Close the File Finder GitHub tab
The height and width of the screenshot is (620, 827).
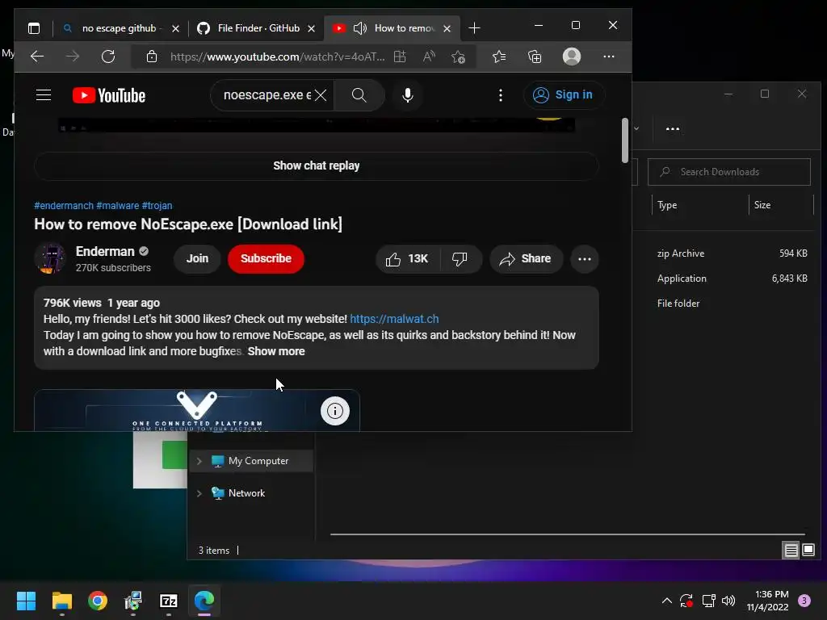tap(312, 28)
